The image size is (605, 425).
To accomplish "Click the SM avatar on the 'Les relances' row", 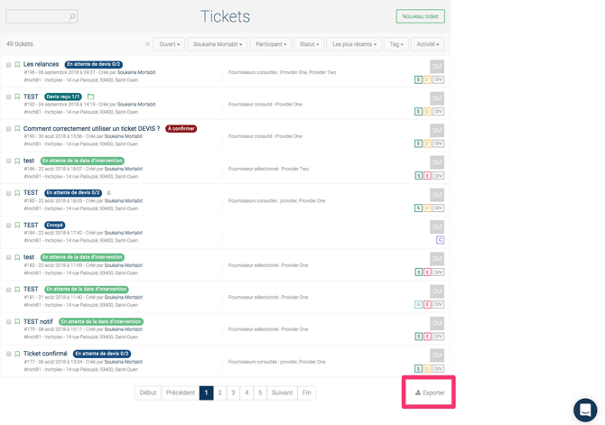I will 437,67.
